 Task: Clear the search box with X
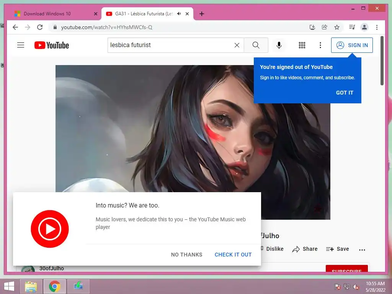click(x=237, y=45)
